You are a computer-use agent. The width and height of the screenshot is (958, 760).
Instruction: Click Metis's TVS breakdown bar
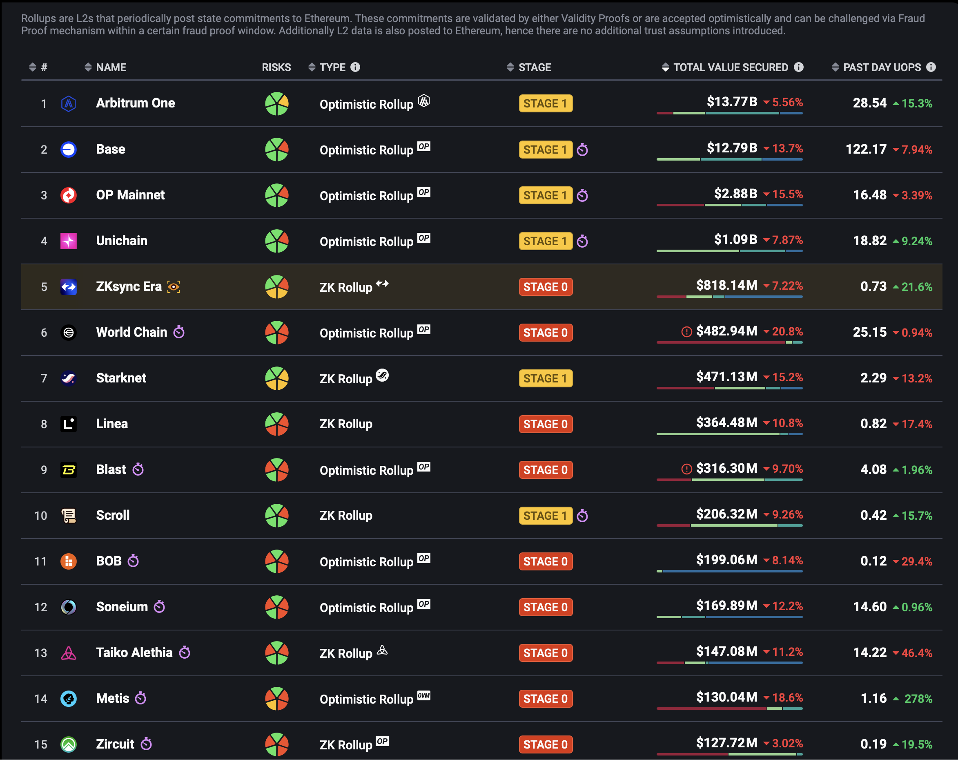730,709
